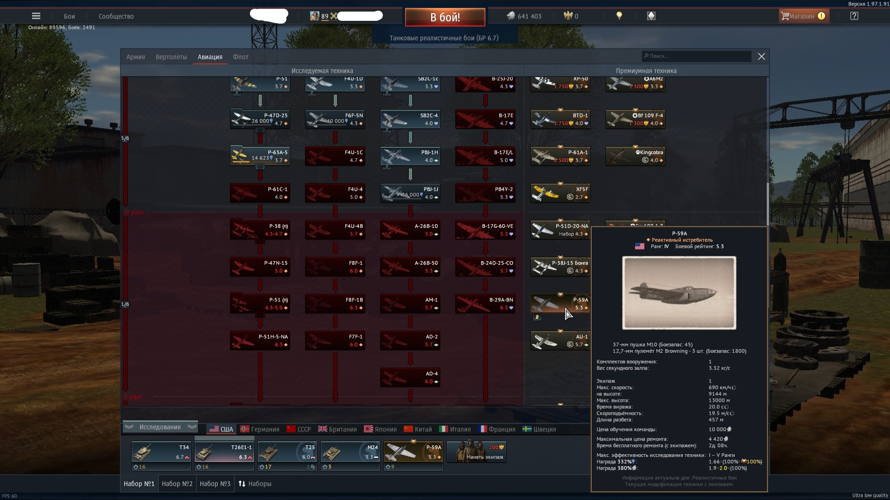Choose the СССР nation tab
Image resolution: width=890 pixels, height=500 pixels.
299,429
